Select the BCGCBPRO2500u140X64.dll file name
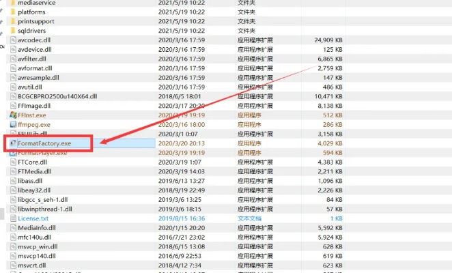Viewport: 452px width, 273px height. point(55,96)
